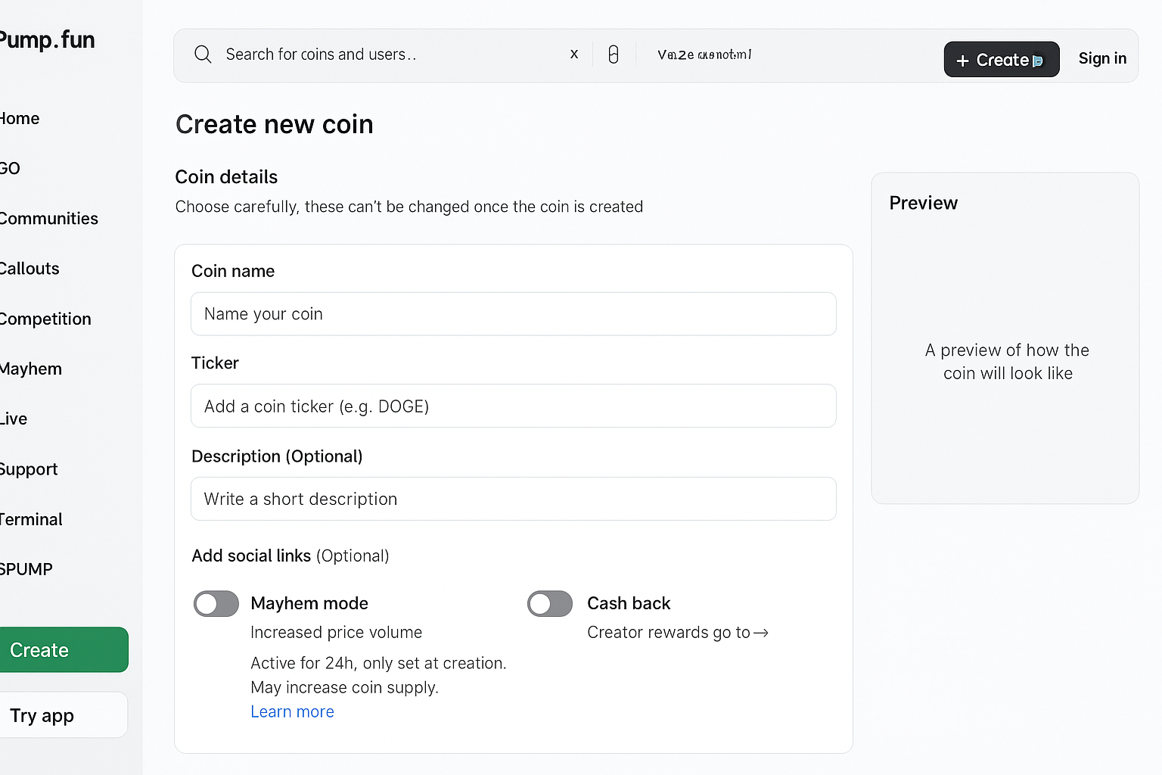Enable the Mayhem mode toggle
This screenshot has height=775, width=1162.
[216, 604]
